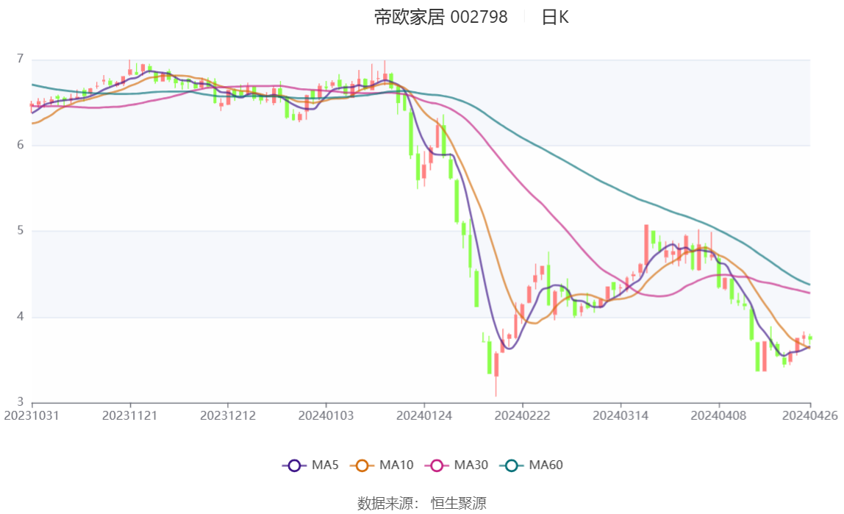Image resolution: width=844 pixels, height=514 pixels.
Task: Click the chart title 帝欧家居 002798
Action: tap(441, 17)
